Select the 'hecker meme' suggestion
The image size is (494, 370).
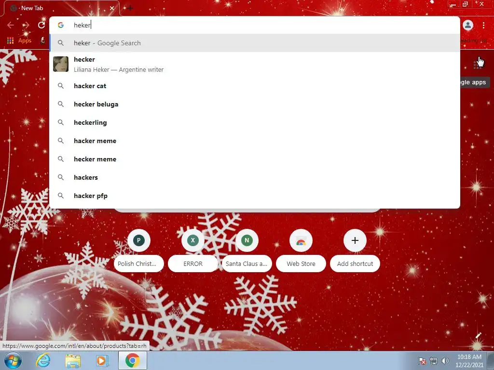click(x=255, y=159)
